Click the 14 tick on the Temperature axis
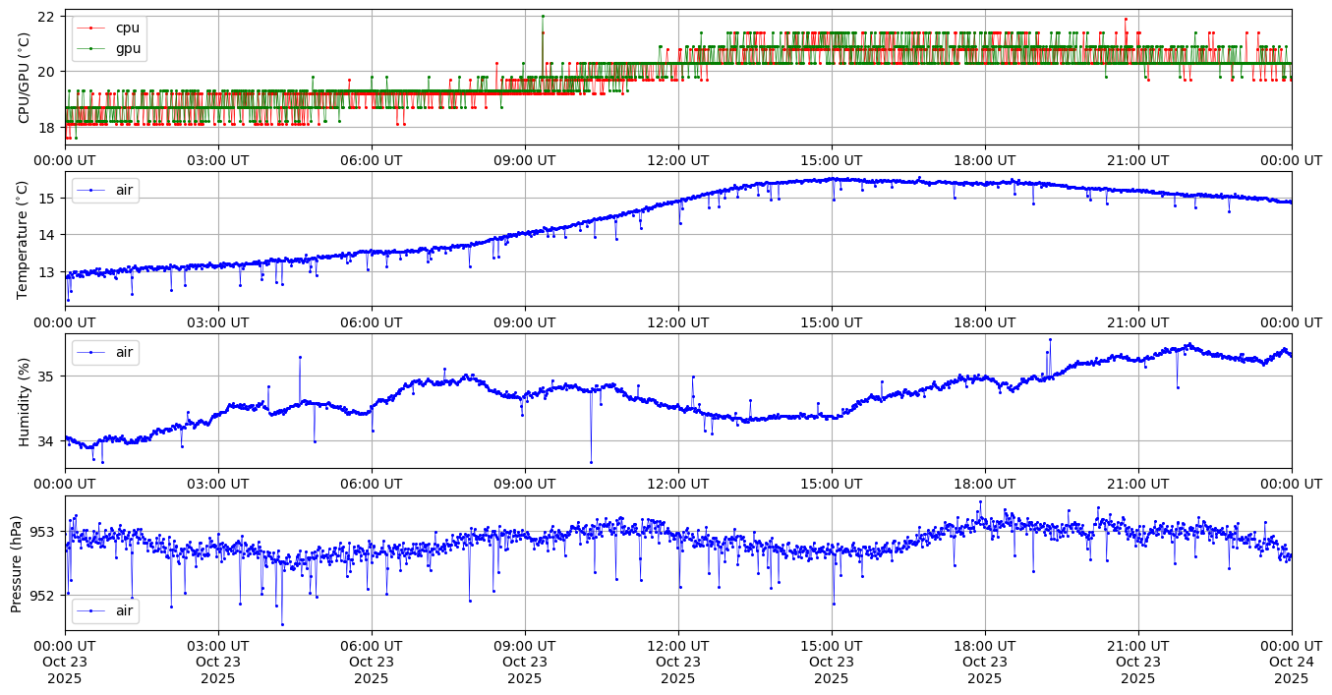Screen dimensions: 1332x695 (46, 235)
